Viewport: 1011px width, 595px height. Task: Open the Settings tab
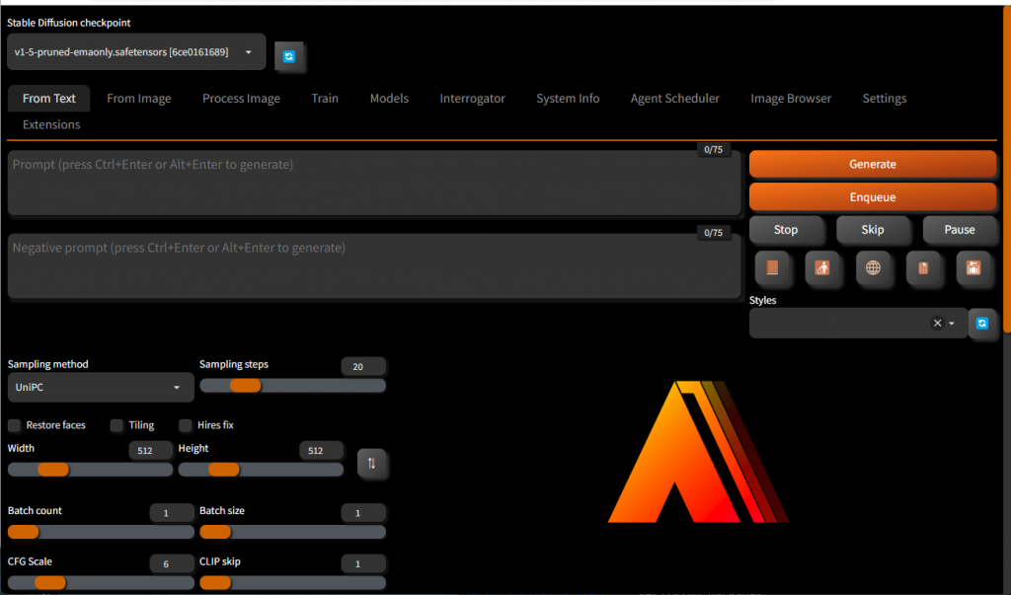coord(884,98)
